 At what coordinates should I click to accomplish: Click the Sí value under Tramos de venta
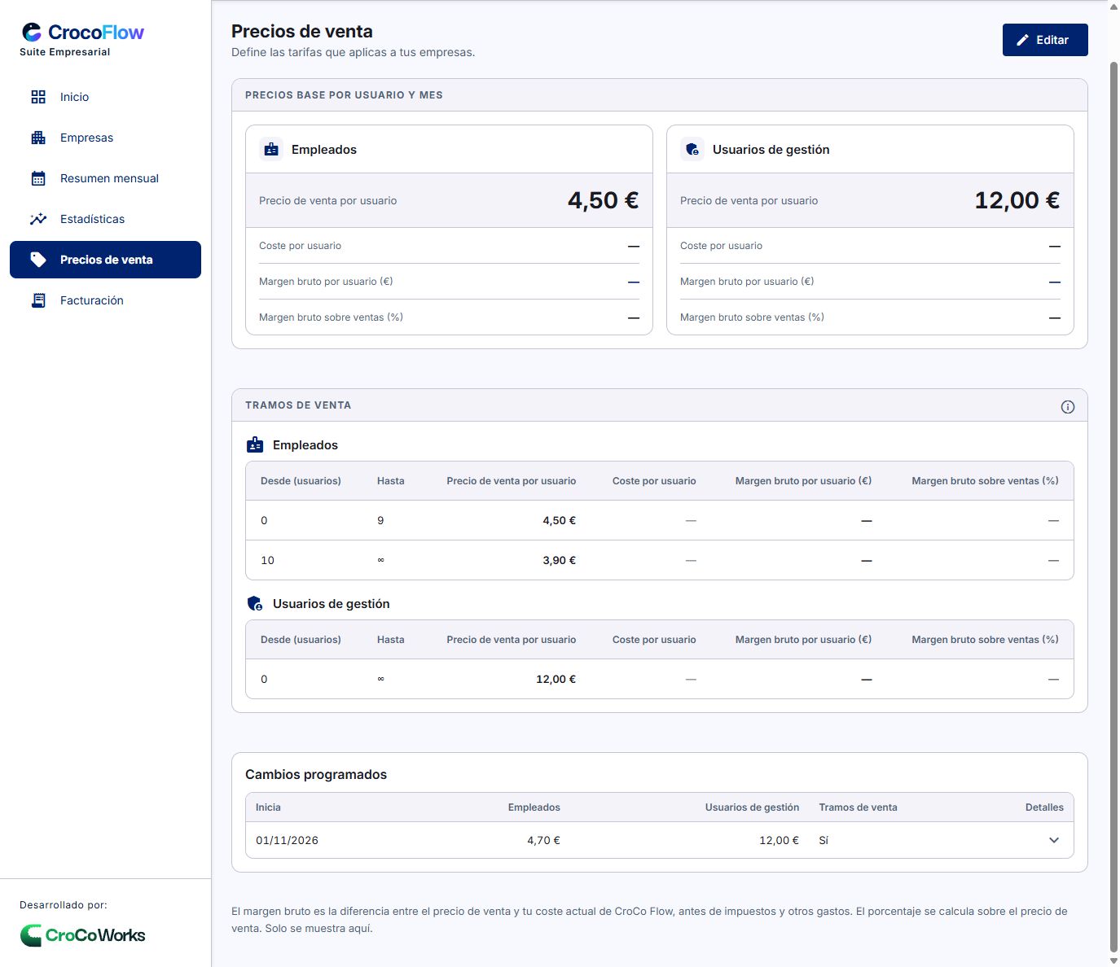824,840
